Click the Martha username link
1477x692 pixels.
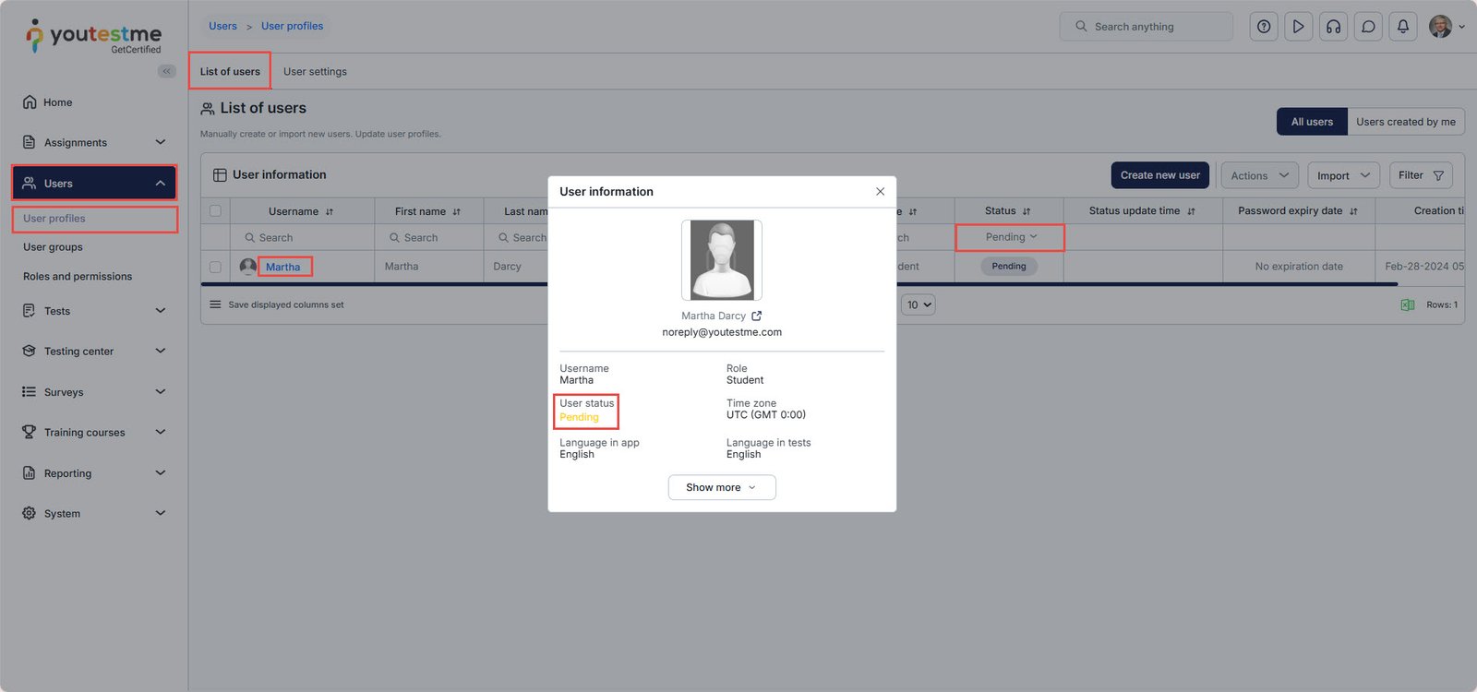[282, 267]
